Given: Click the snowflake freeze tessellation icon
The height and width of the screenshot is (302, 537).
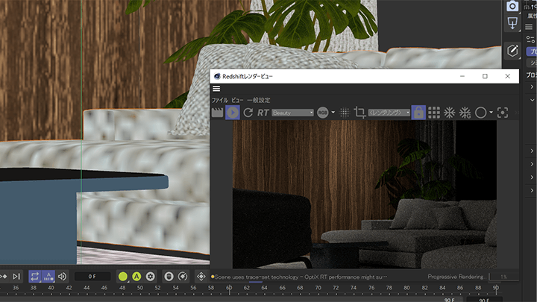Looking at the screenshot, I should (450, 113).
